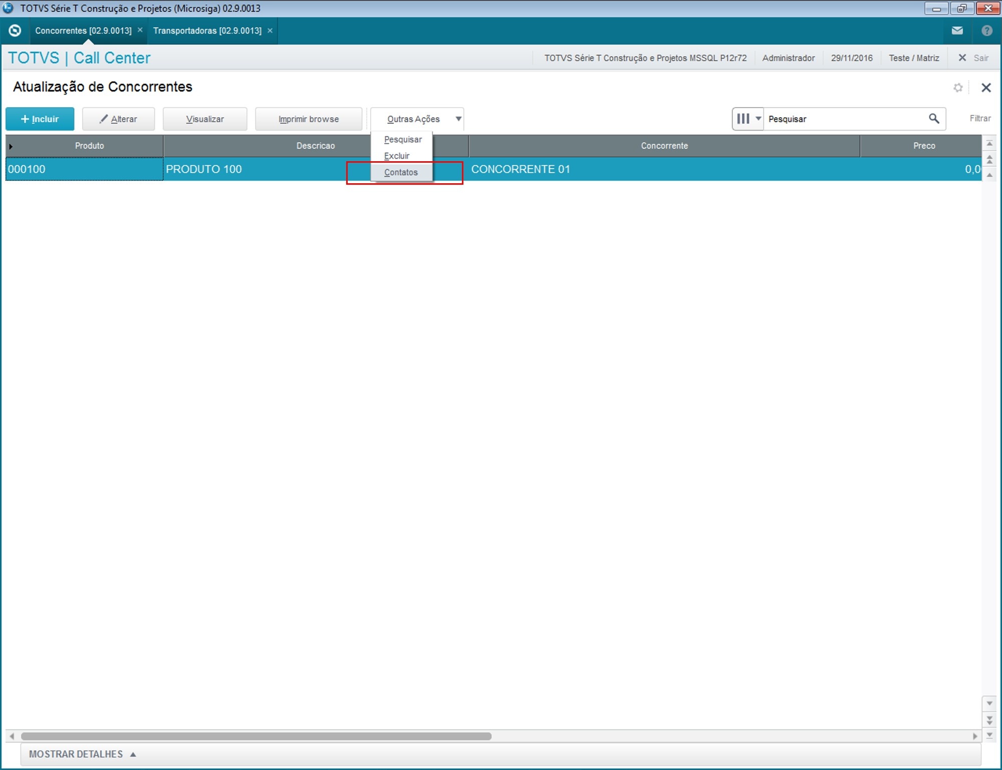Screen dimensions: 1002x770
Task: Switch to the Transportadoras tab
Action: tap(207, 31)
